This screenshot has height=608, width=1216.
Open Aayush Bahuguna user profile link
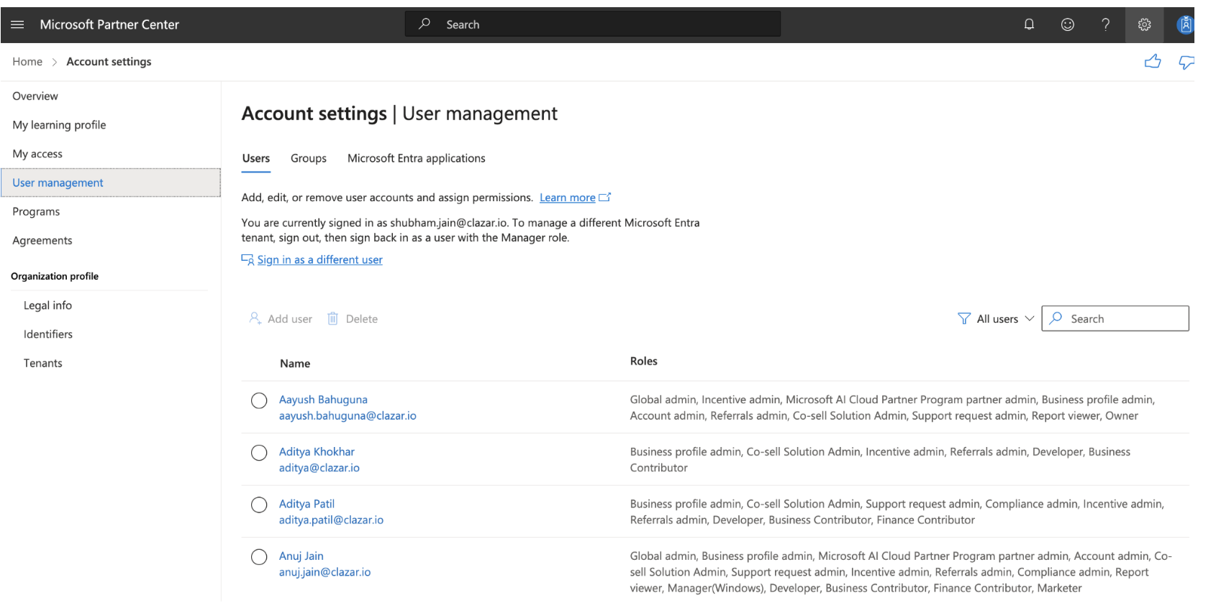323,400
